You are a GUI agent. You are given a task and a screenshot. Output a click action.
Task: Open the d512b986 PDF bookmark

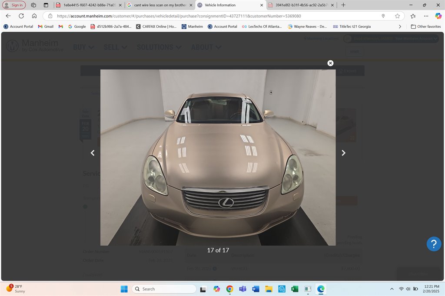click(111, 26)
